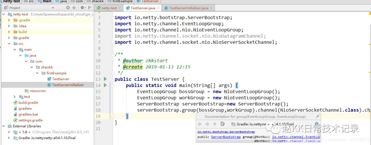Click firstExample in the breadcrumb bar

click(123, 1)
